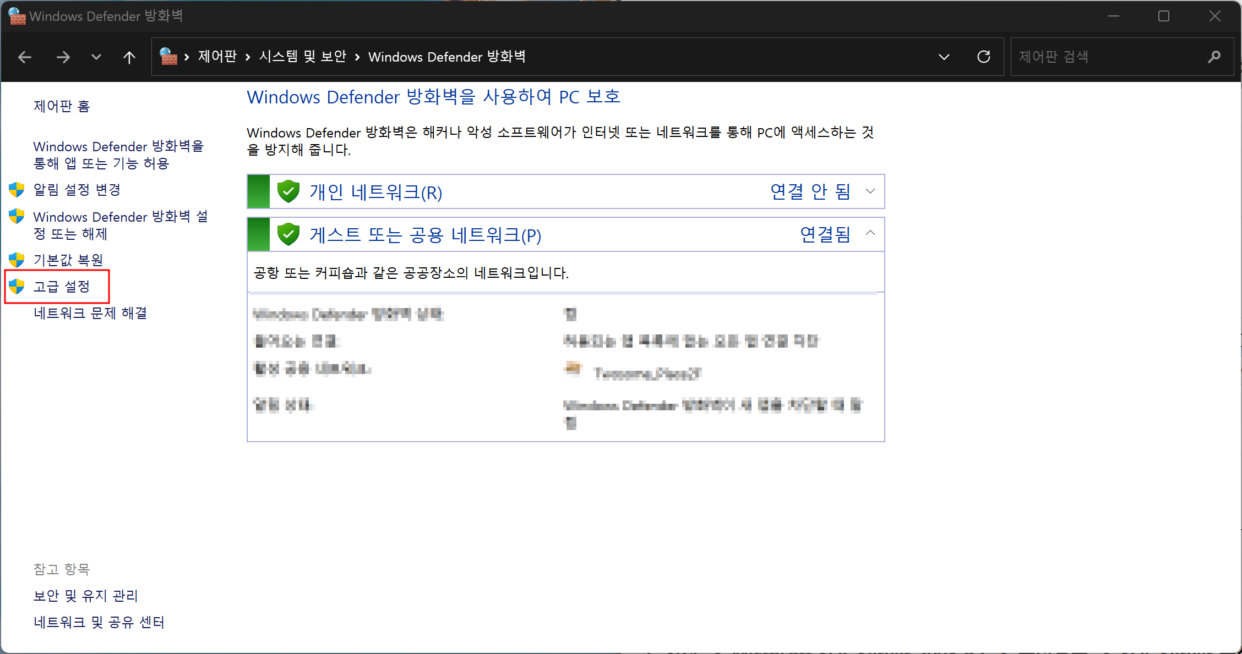Click window title bar firewall icon
The height and width of the screenshot is (654, 1242).
[x=17, y=16]
